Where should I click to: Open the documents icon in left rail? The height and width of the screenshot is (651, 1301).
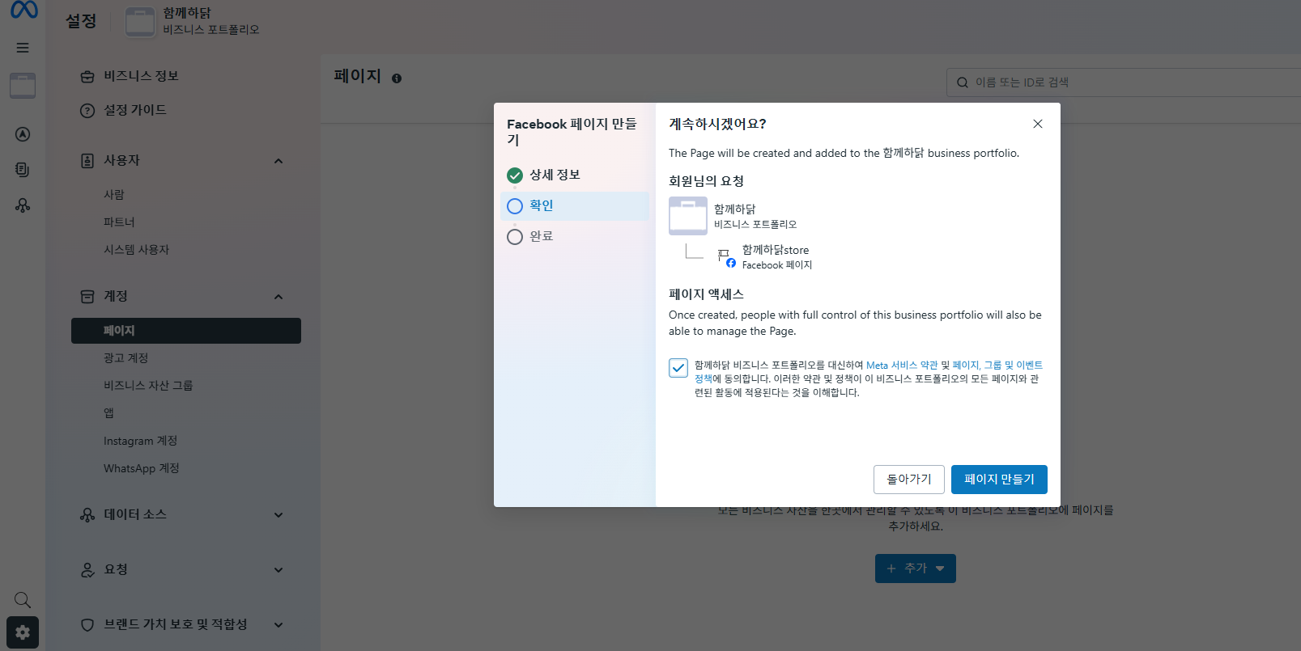point(23,170)
